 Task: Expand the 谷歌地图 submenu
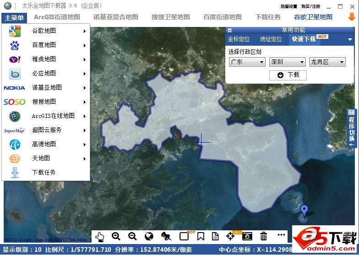46,31
